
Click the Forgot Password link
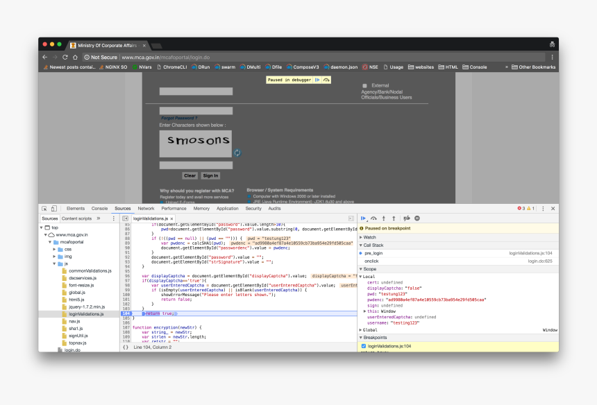tap(178, 118)
